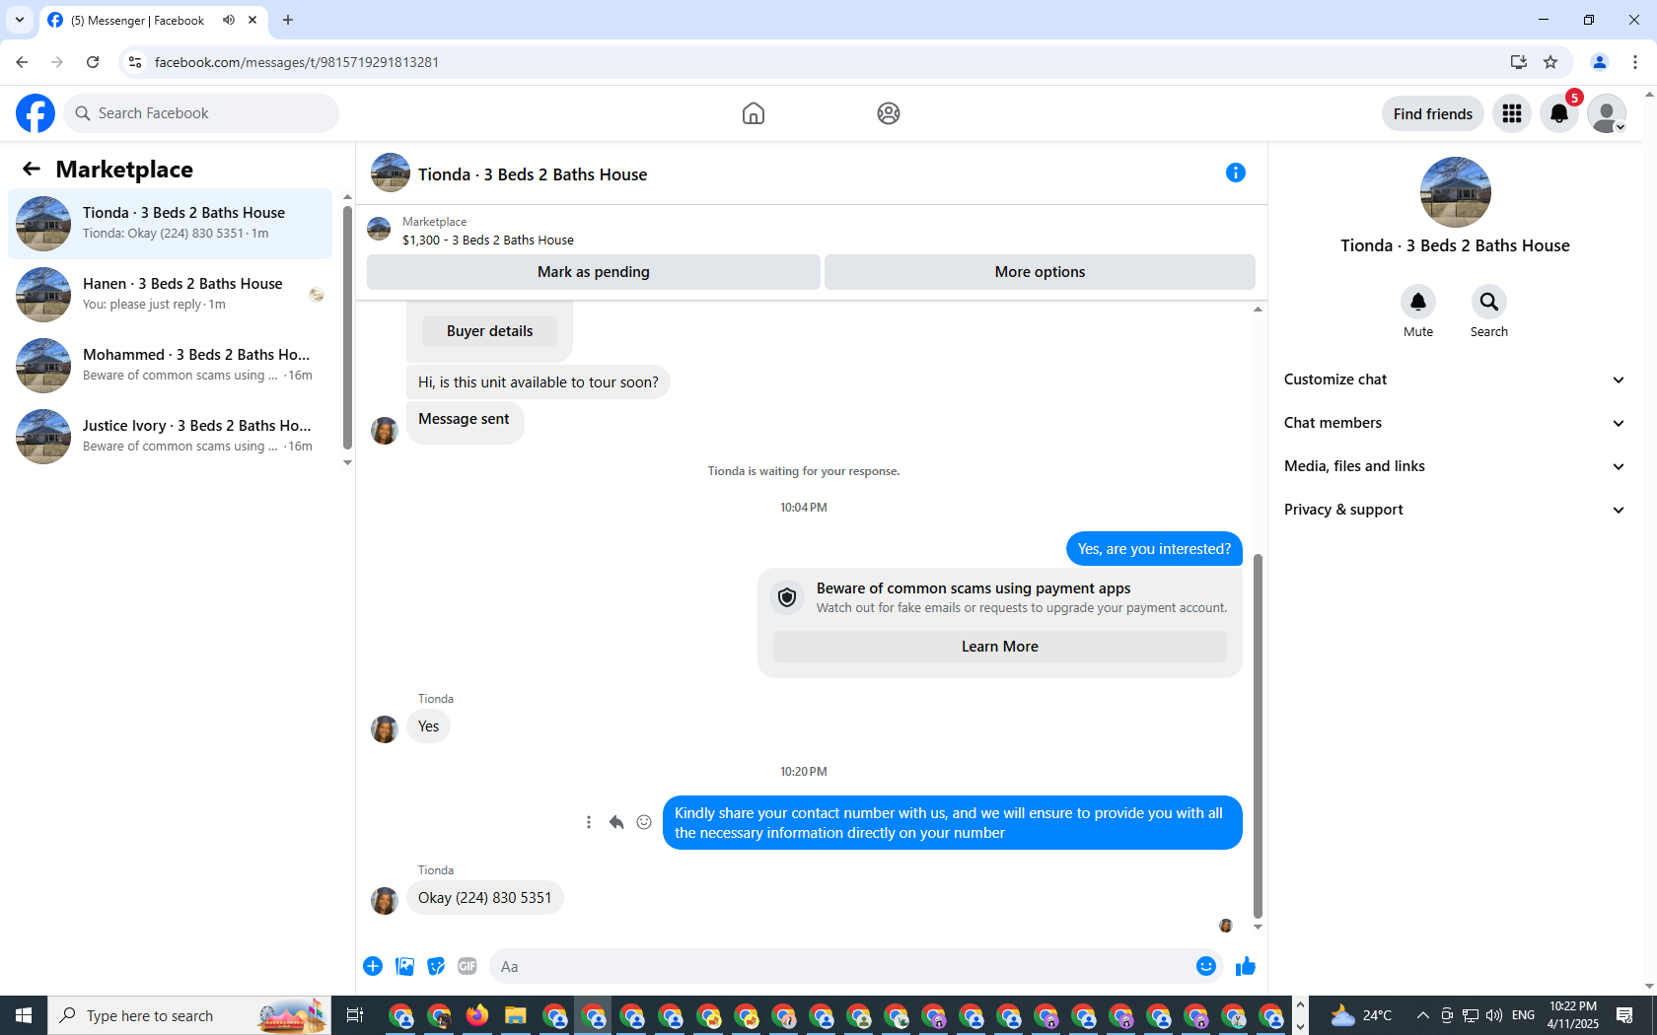
Task: Search in conversation with the magnifier icon
Action: 1489,302
